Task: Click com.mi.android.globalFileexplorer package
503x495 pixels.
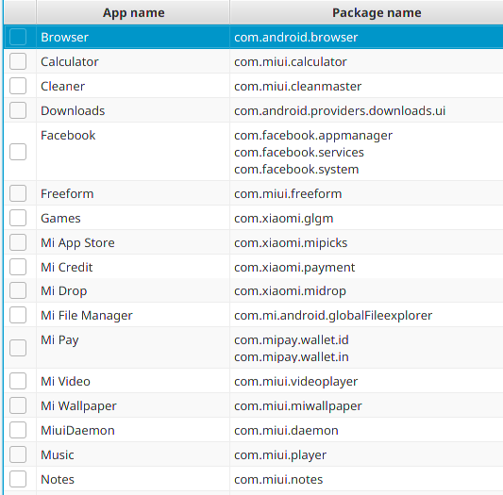Action: point(333,316)
